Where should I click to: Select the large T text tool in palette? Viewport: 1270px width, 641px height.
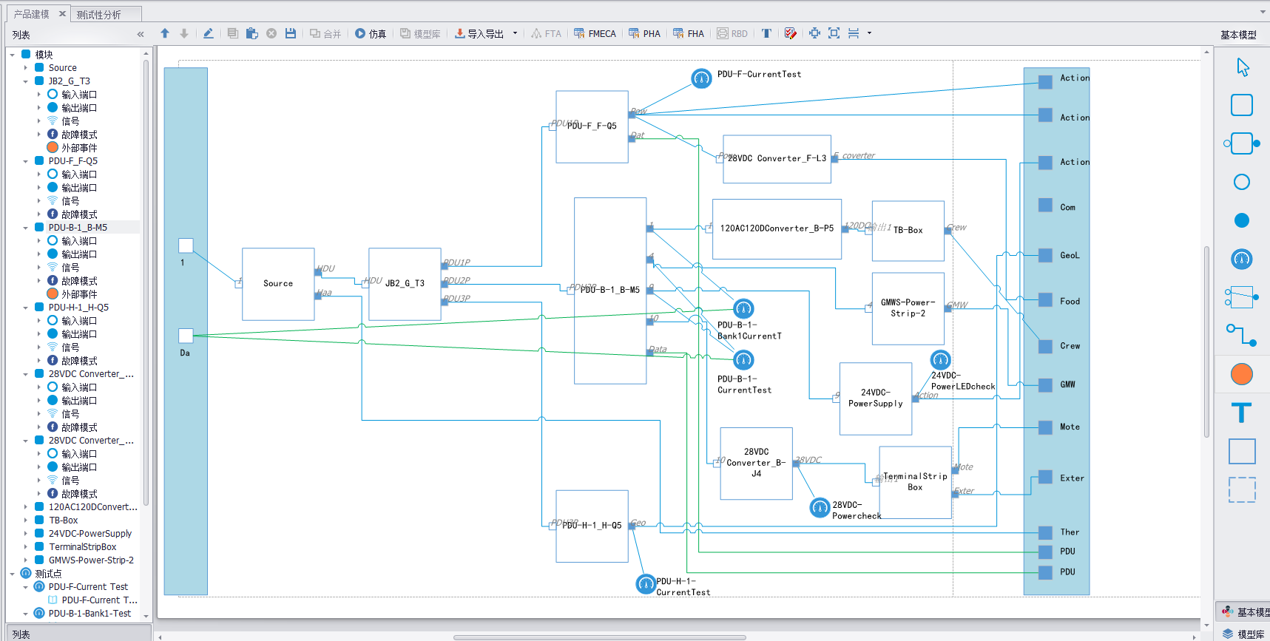click(x=1242, y=413)
